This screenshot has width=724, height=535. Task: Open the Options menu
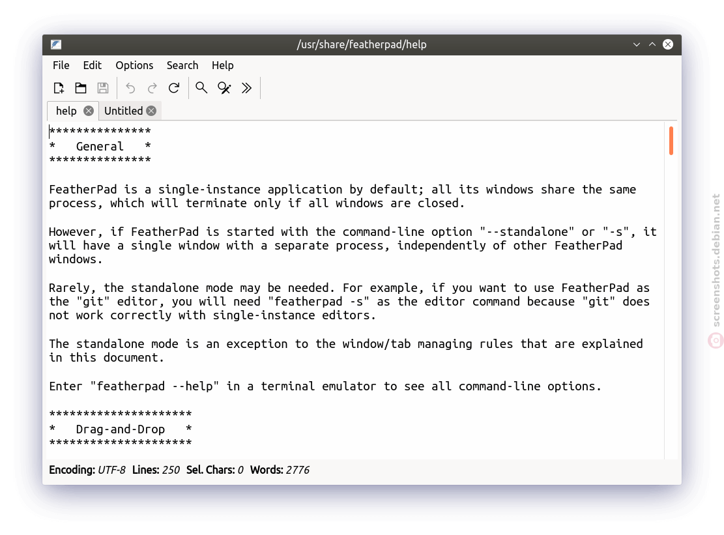coord(134,65)
